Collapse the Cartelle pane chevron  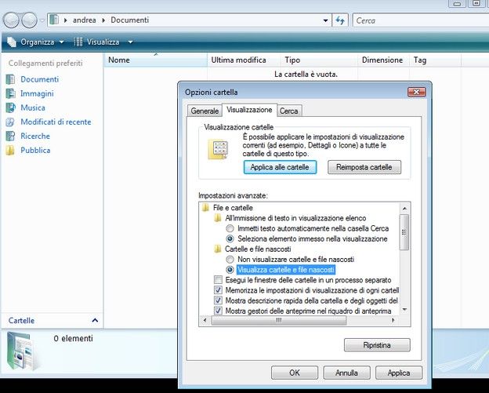click(x=95, y=320)
